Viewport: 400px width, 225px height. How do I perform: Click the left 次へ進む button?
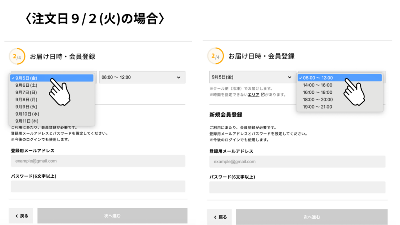coord(112,216)
